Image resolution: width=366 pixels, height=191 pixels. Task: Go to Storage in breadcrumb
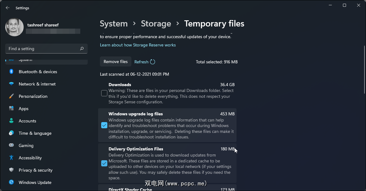tap(156, 24)
